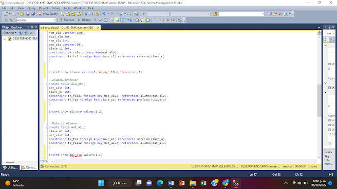Sort properties Alphabetically
The height and width of the screenshot is (189, 337).
click(332, 39)
